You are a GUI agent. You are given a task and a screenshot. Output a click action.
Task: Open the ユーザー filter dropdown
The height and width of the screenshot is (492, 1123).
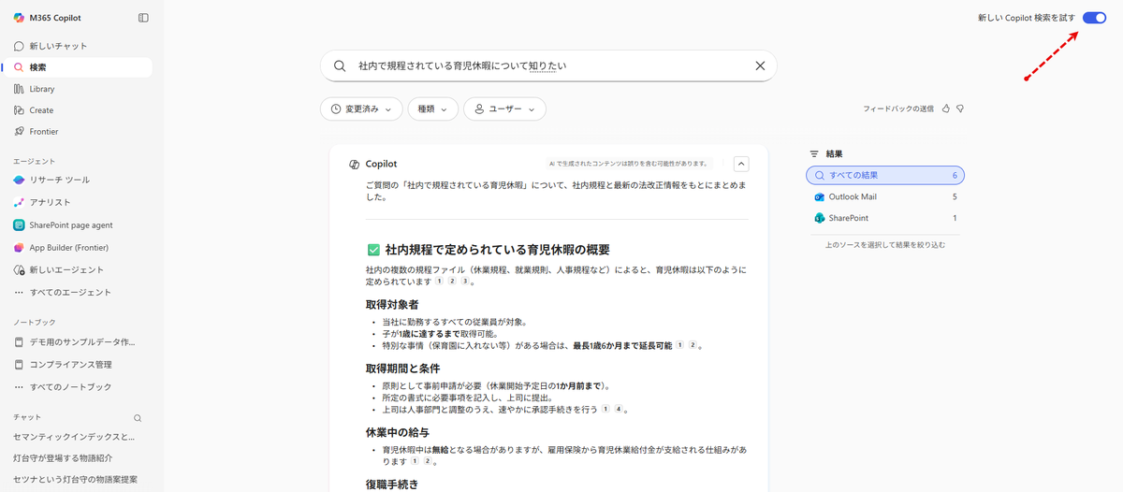(504, 109)
